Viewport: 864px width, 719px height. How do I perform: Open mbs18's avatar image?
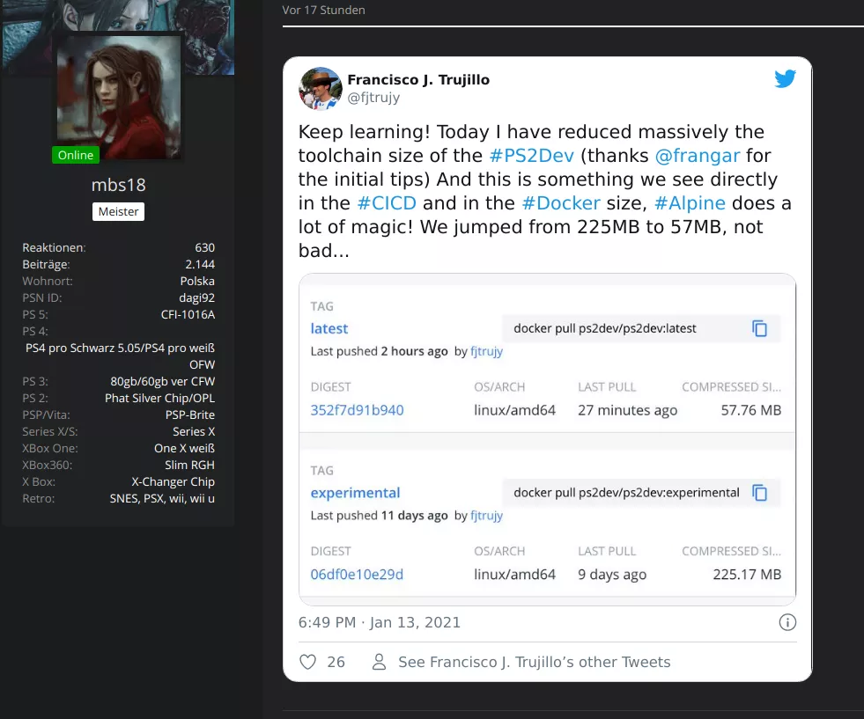118,97
